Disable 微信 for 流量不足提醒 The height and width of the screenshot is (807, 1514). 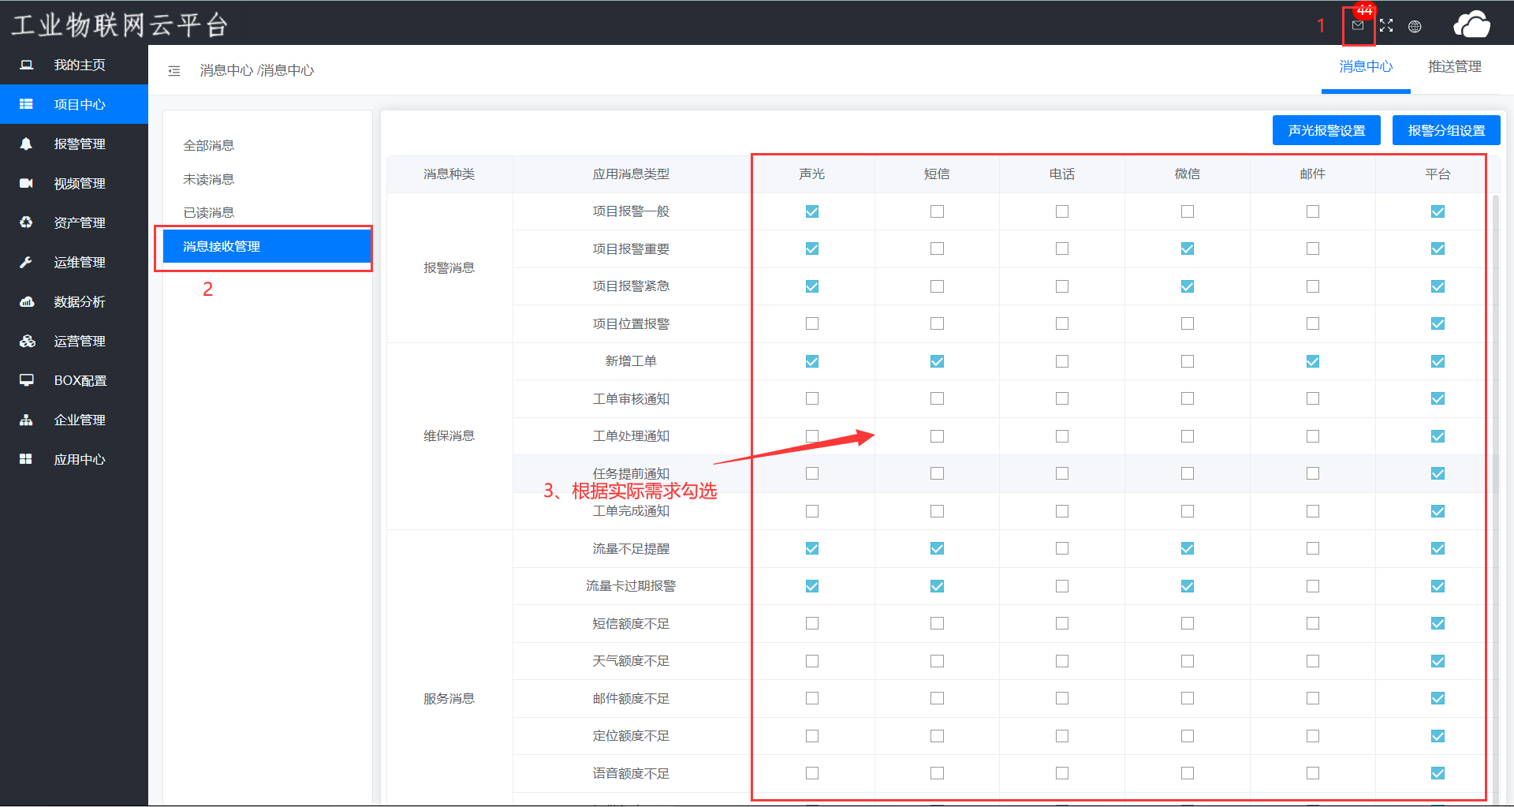(x=1187, y=548)
